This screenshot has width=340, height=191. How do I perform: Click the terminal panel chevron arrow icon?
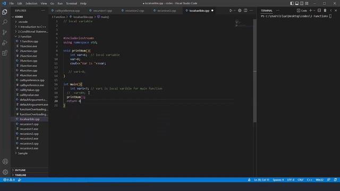point(330,11)
